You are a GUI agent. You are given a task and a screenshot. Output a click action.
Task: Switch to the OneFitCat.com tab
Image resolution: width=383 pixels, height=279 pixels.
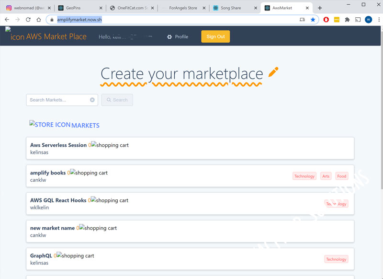pyautogui.click(x=132, y=8)
